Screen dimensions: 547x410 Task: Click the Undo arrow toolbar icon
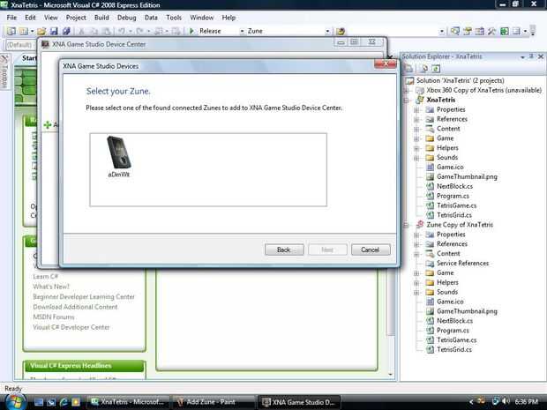pos(122,31)
